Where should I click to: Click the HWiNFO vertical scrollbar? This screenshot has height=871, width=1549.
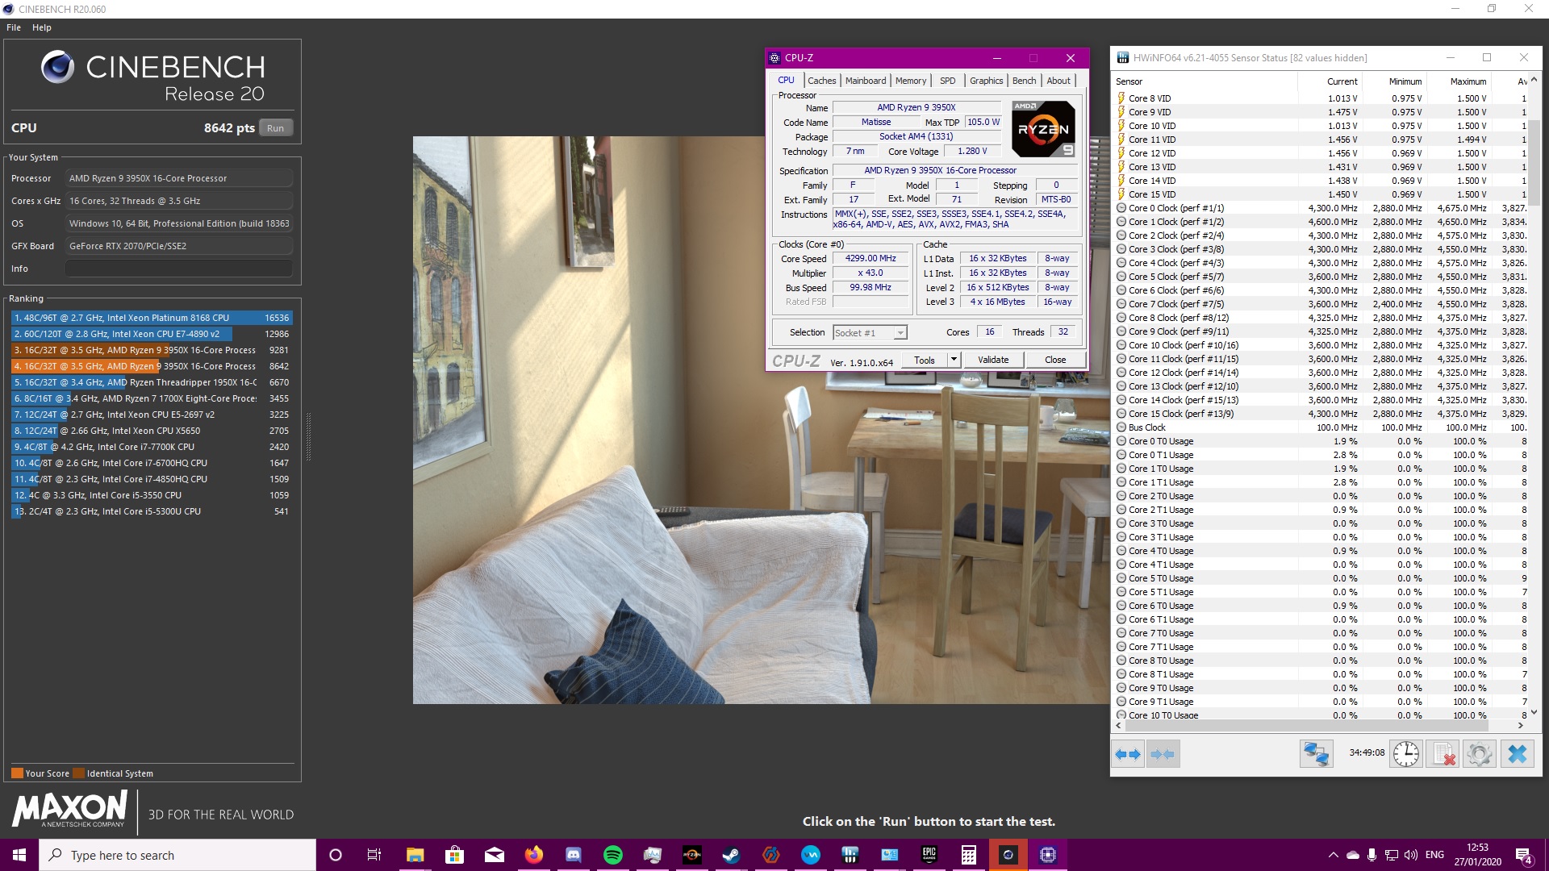(1534, 162)
